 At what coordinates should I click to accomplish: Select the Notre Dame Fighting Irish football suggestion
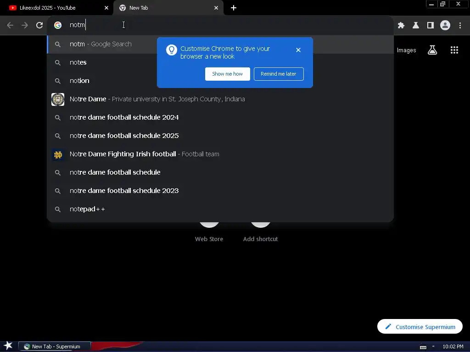click(220, 154)
